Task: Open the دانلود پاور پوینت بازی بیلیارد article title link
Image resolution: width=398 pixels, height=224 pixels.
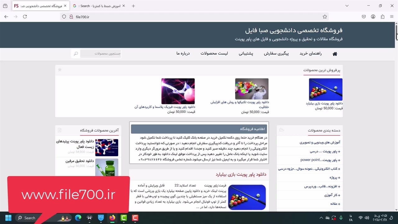Action: click(x=241, y=175)
